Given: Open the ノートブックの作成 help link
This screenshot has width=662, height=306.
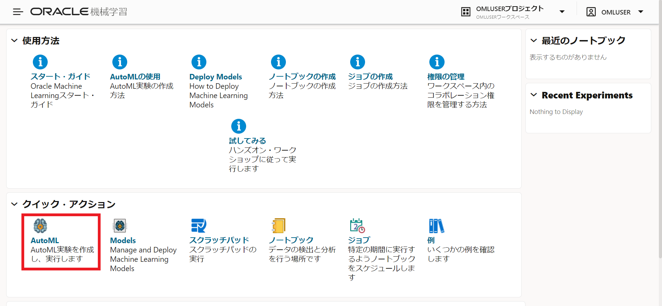Looking at the screenshot, I should tap(302, 77).
